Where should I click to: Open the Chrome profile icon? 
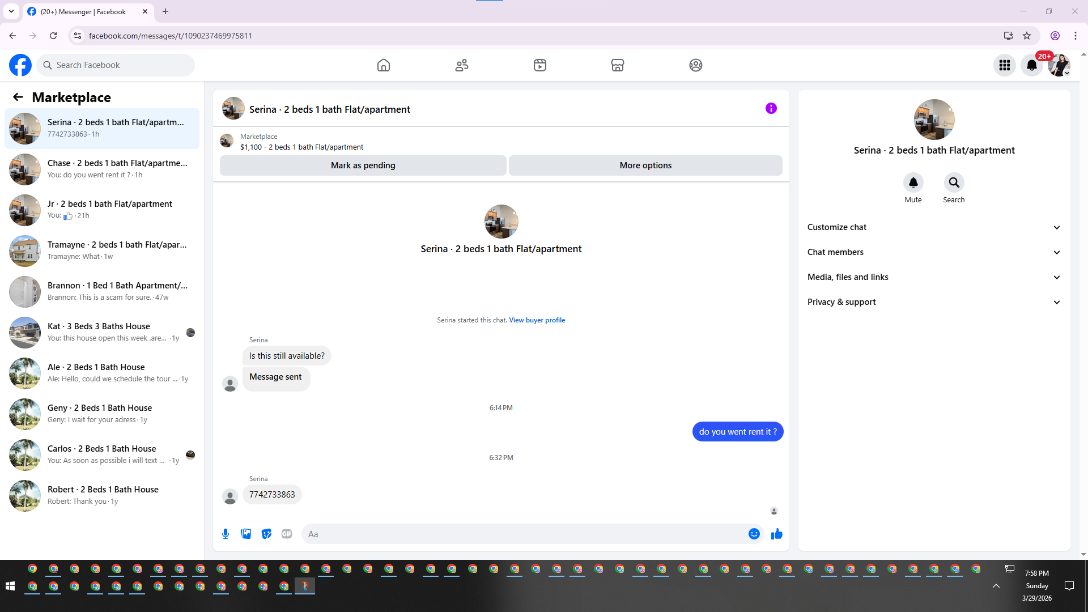[1055, 36]
